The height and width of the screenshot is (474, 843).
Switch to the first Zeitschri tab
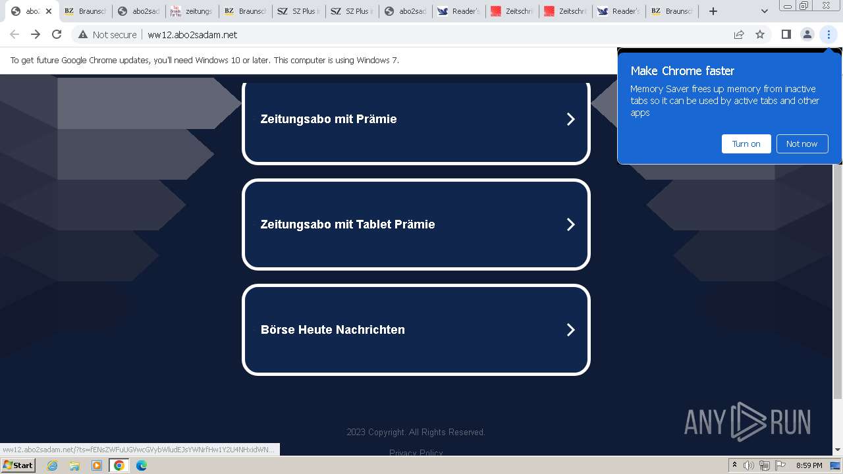(x=512, y=11)
